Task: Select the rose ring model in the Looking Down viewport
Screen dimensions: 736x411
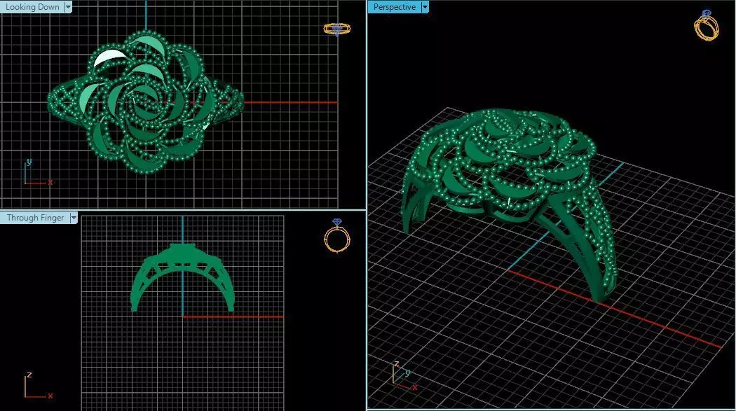Action: tap(146, 102)
